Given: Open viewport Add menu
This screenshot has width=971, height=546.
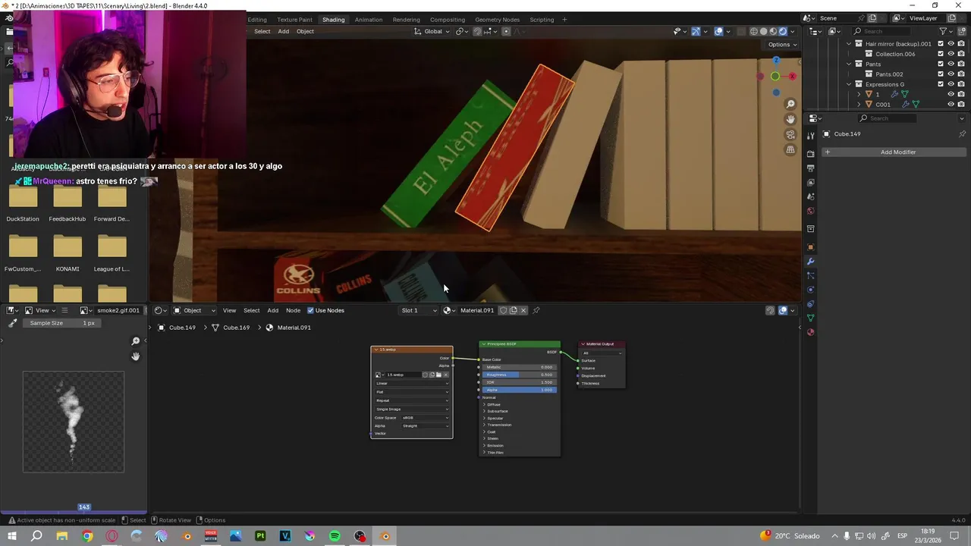Looking at the screenshot, I should pyautogui.click(x=283, y=31).
